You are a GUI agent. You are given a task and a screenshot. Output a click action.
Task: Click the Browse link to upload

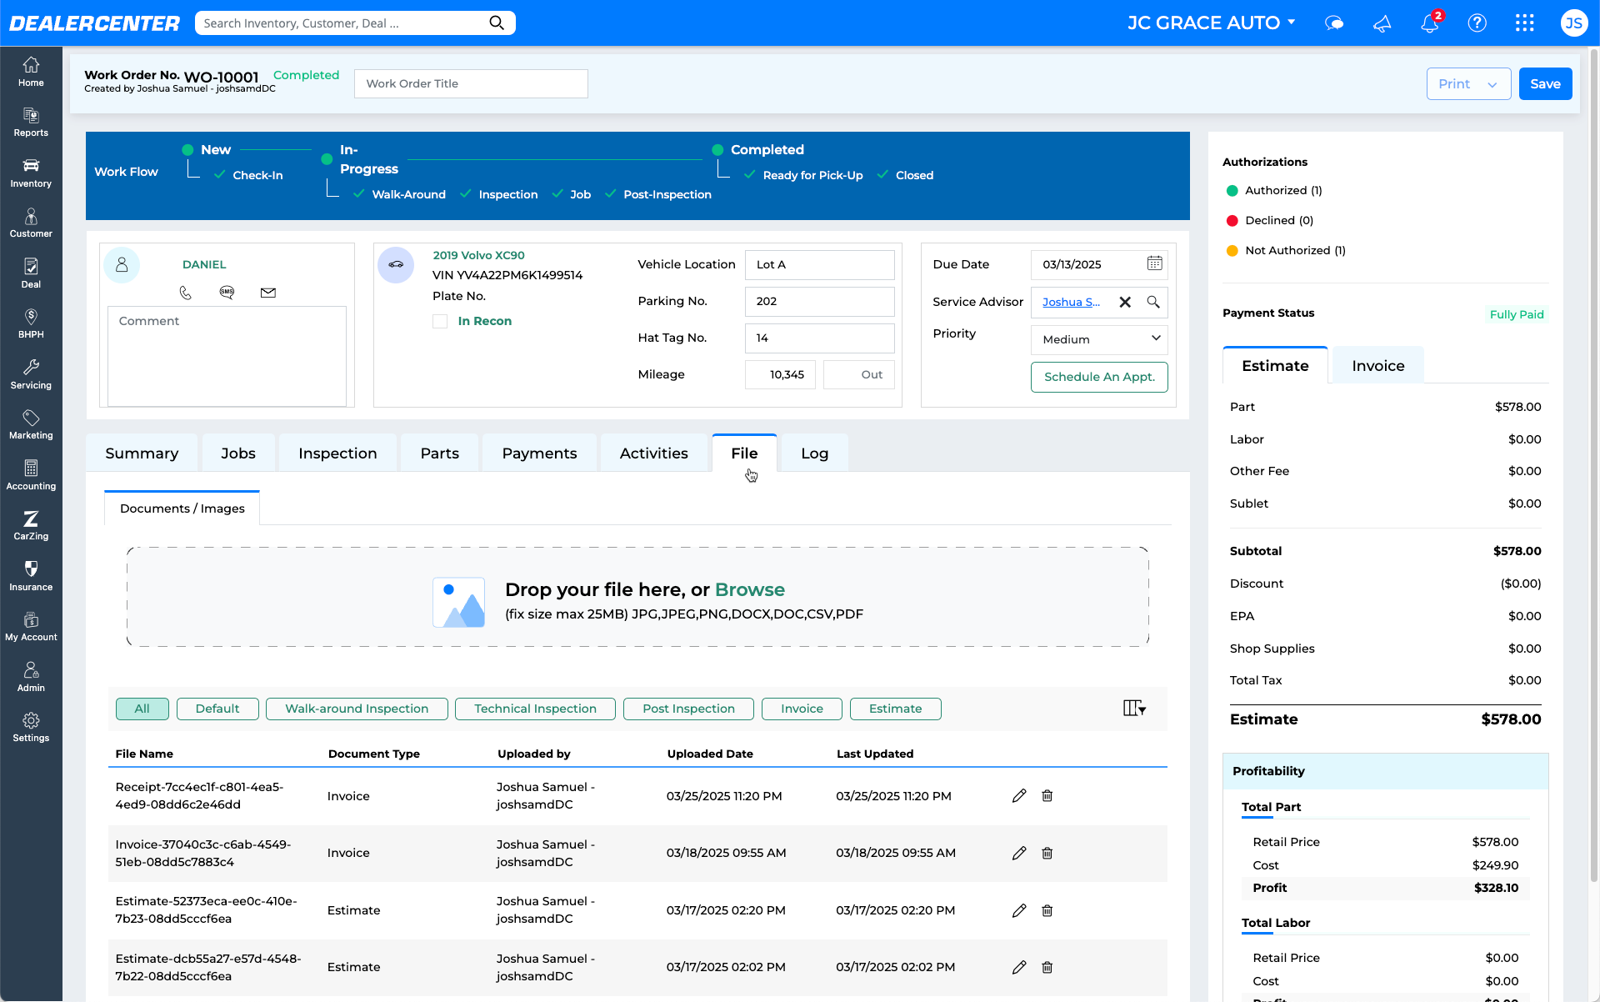tap(750, 589)
